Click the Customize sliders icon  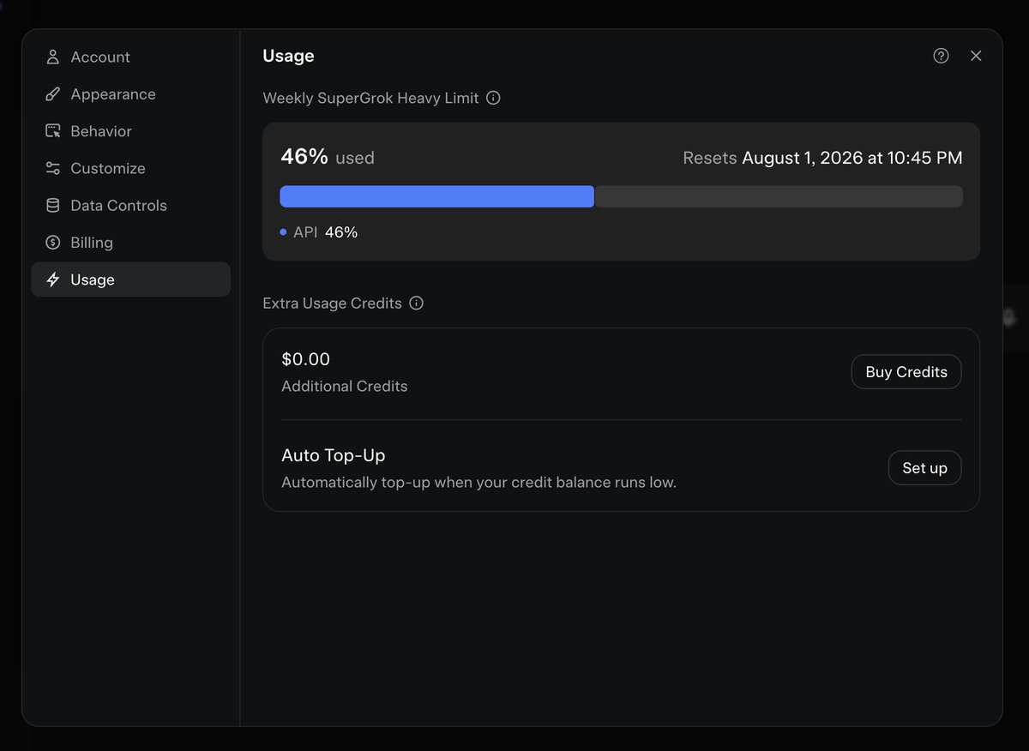[x=53, y=168]
